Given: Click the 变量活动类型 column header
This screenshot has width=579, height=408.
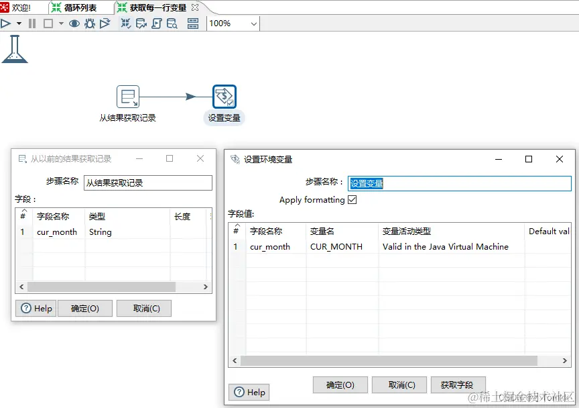Looking at the screenshot, I should [x=407, y=232].
